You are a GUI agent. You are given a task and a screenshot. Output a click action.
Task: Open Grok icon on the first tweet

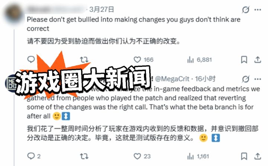pos(246,10)
